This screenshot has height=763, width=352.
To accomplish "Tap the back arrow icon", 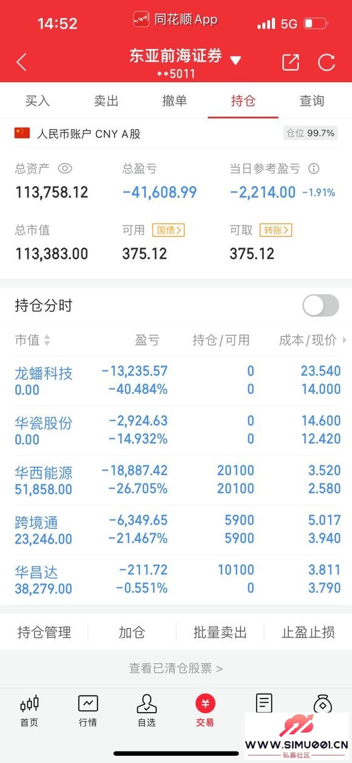I will pos(21,62).
